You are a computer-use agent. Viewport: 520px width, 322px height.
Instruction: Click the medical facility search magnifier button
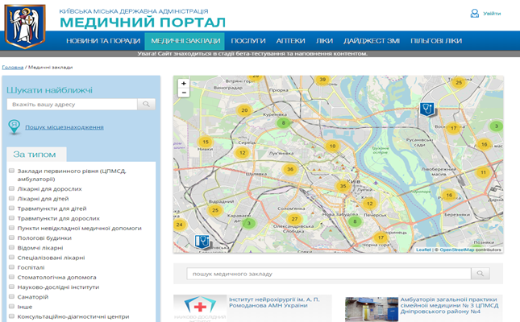click(x=480, y=274)
